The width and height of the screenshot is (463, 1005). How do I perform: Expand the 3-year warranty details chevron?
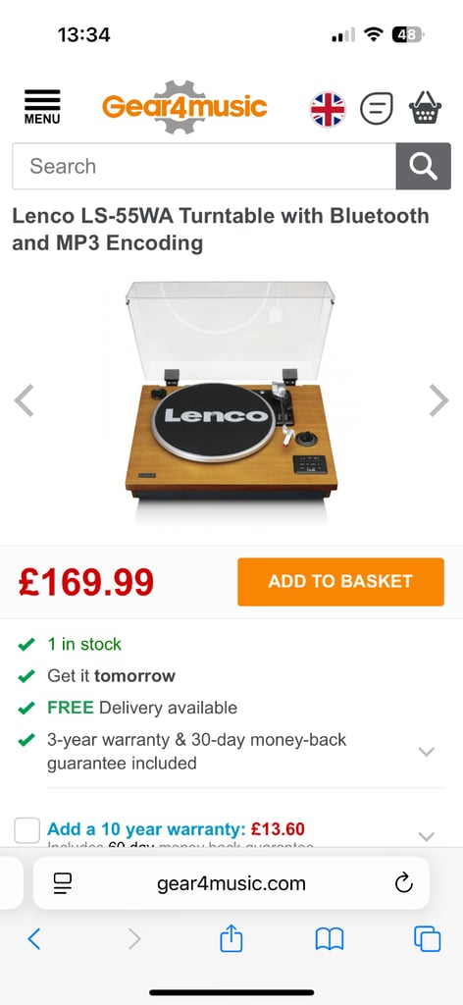[x=427, y=752]
